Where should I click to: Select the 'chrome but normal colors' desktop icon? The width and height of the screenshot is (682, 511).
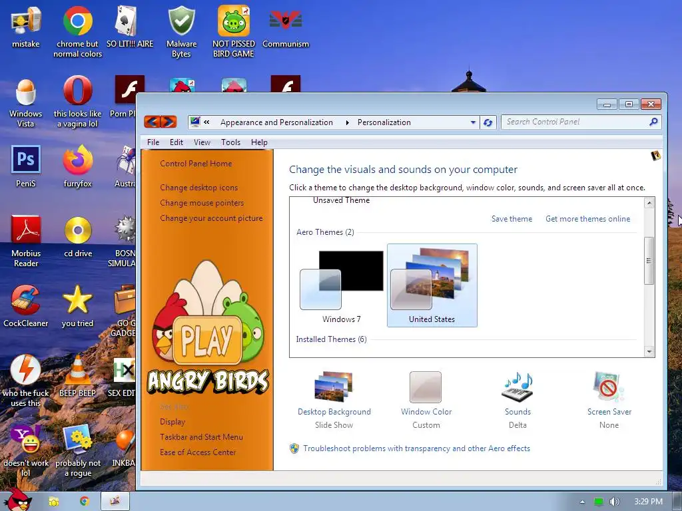tap(77, 31)
